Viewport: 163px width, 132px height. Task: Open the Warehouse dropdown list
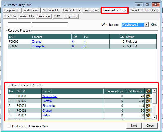coord(146,25)
